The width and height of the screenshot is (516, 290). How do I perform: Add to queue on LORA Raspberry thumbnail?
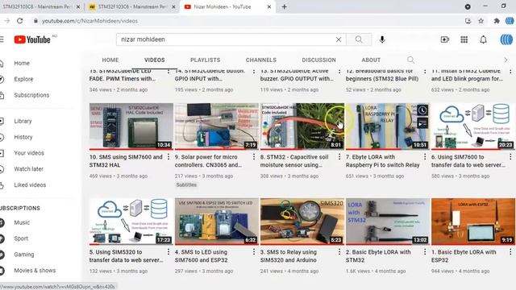pyautogui.click(x=422, y=123)
